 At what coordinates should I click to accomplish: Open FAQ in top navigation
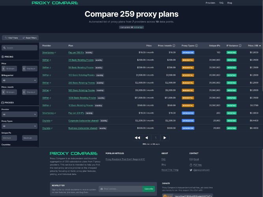[x=221, y=3]
